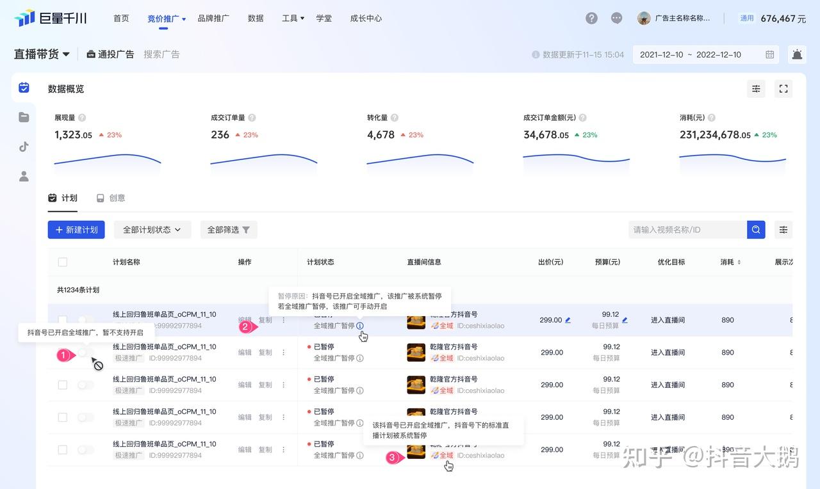This screenshot has width=820, height=489.
Task: Open the 全部计划状态 dropdown
Action: [152, 230]
